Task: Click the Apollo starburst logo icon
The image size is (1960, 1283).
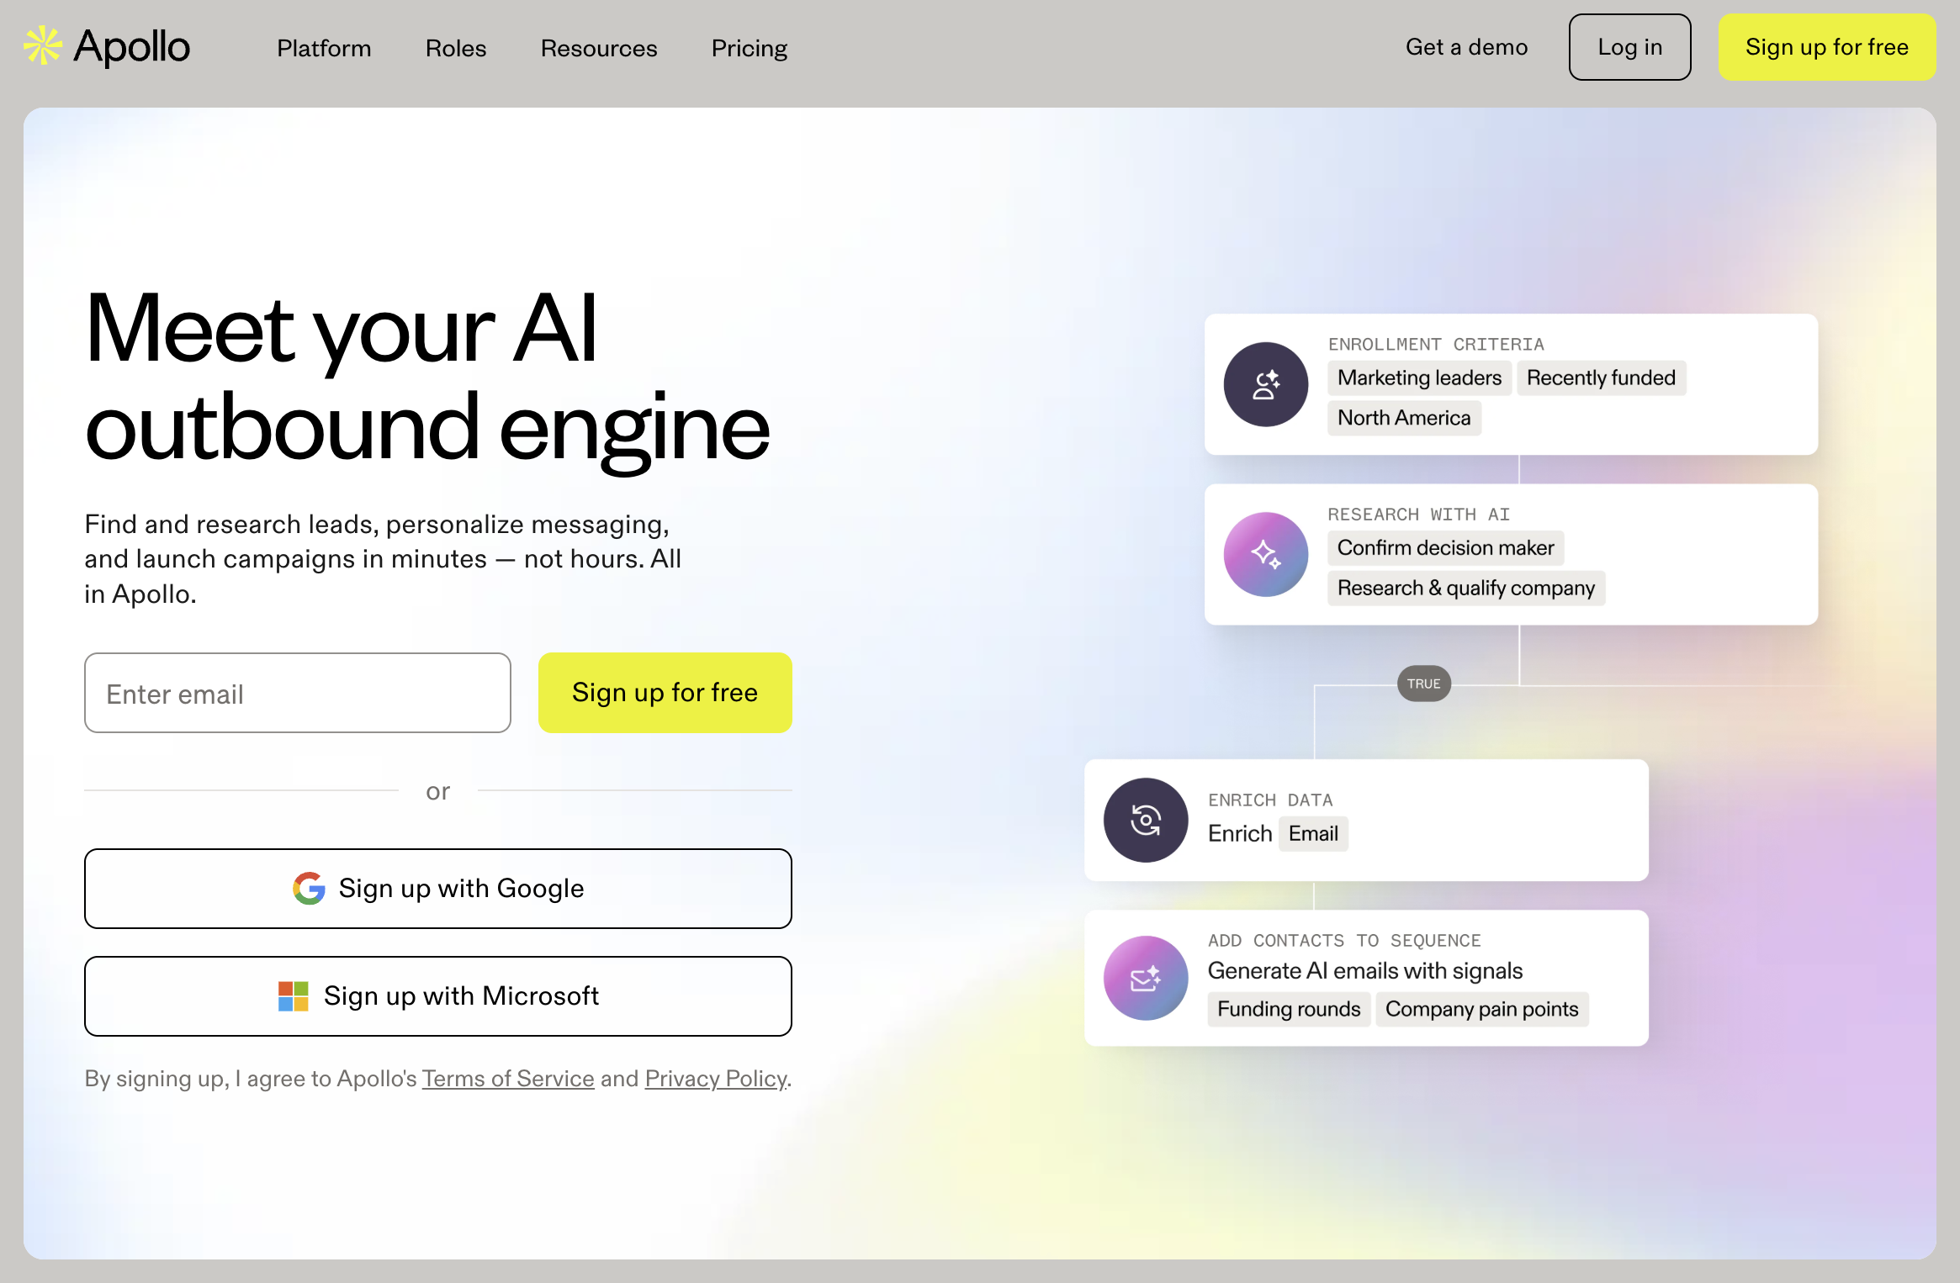Action: click(43, 46)
